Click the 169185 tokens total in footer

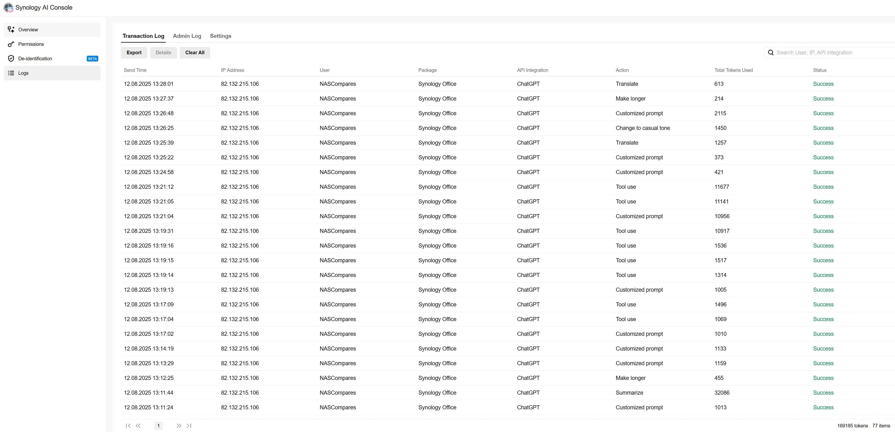coord(852,426)
